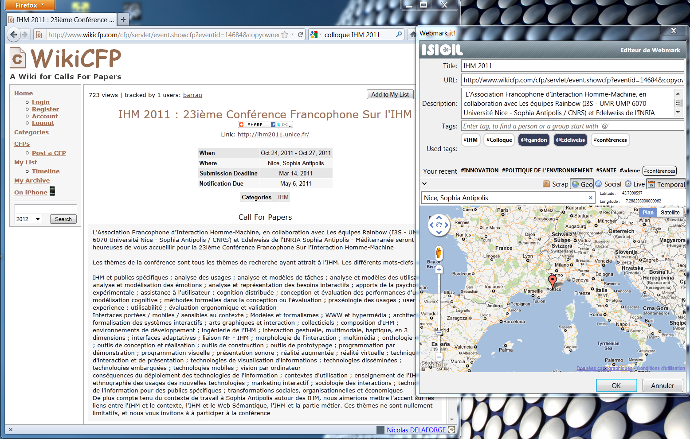Open the URL history dropdown arrow
This screenshot has width=690, height=439.
point(293,35)
